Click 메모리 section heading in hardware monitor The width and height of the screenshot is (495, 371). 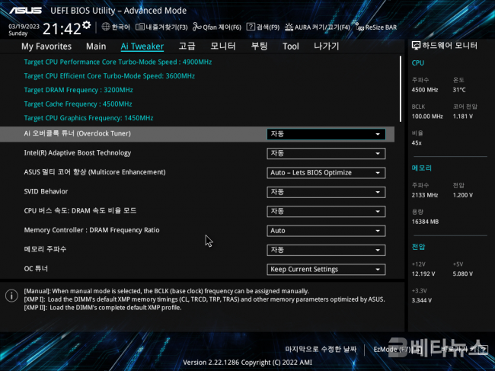point(421,168)
